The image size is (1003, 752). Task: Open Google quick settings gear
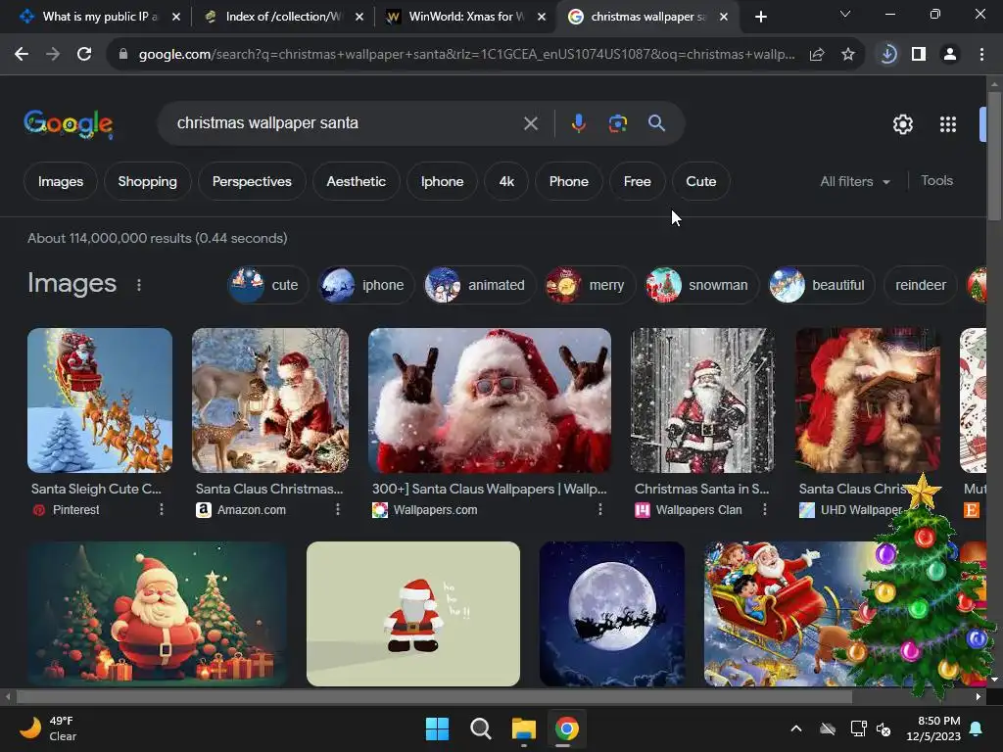(902, 124)
